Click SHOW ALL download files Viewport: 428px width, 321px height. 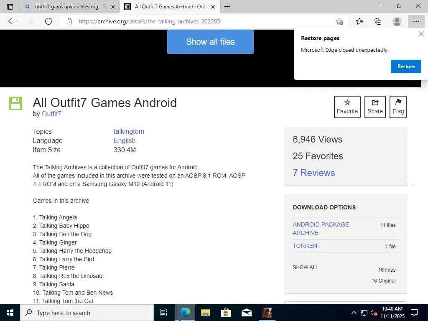pos(306,267)
